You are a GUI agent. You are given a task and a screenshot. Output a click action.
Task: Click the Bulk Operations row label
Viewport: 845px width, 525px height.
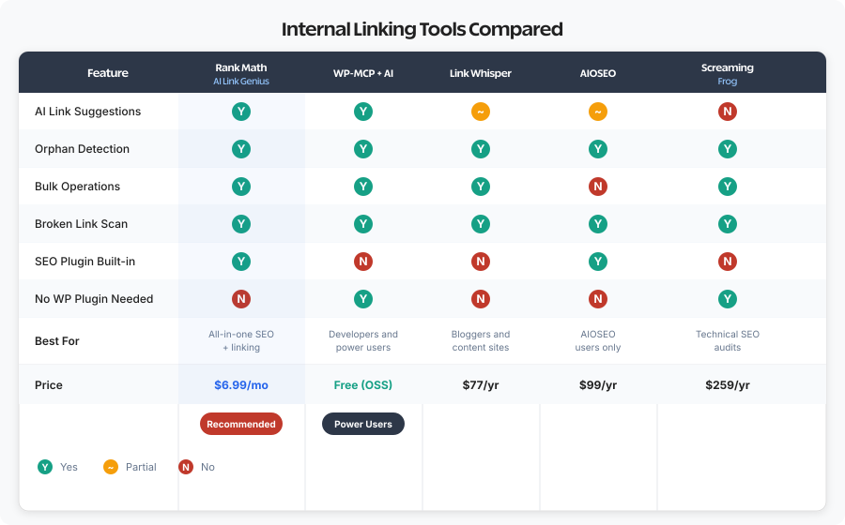click(x=78, y=187)
